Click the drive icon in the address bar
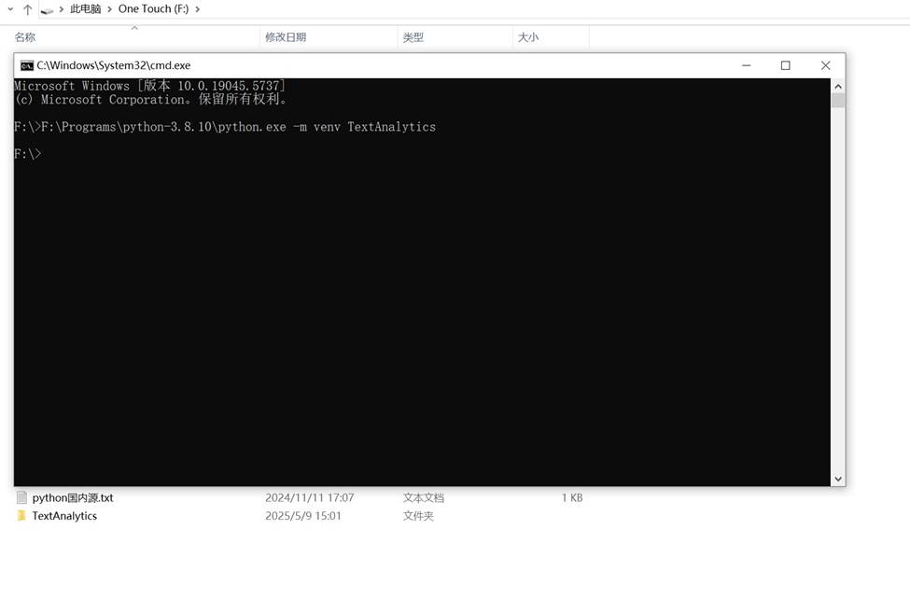 pos(47,8)
